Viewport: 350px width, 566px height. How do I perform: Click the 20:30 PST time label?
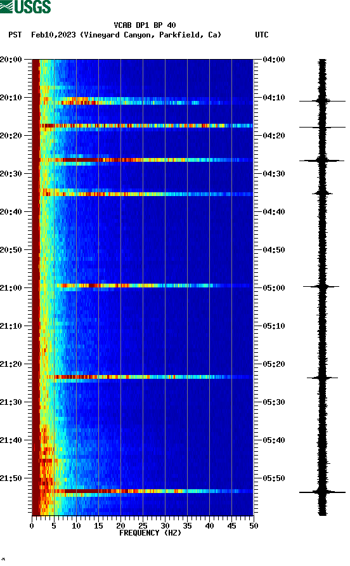click(x=11, y=174)
